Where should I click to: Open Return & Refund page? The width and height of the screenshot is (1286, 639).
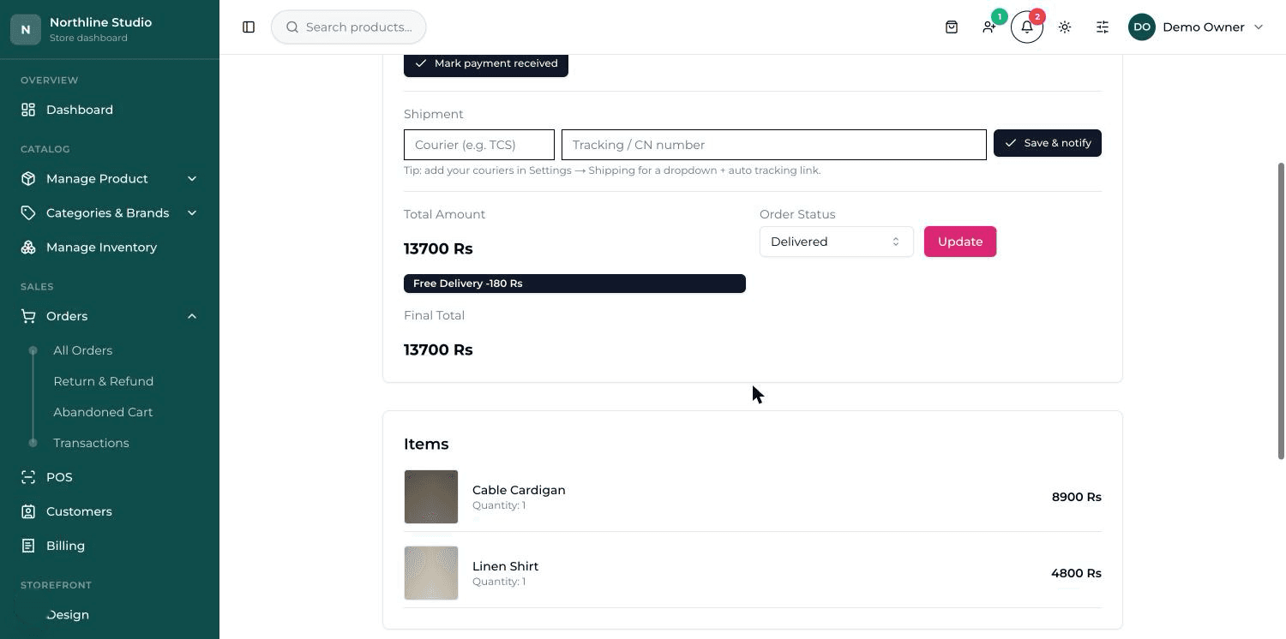pos(103,381)
